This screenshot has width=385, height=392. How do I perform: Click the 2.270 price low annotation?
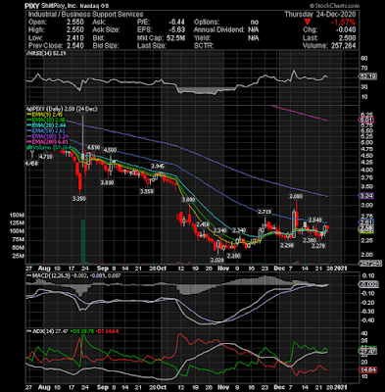pos(318,246)
